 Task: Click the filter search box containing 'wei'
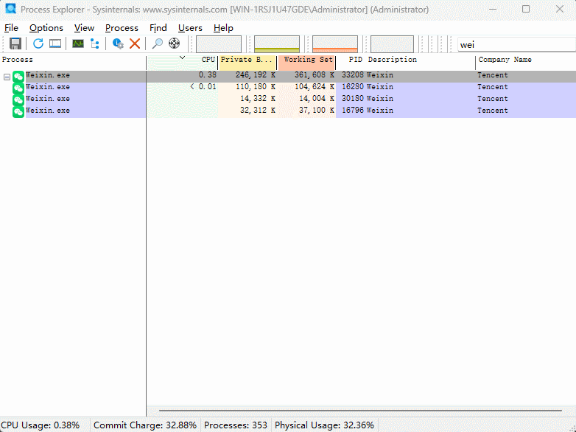coord(513,45)
